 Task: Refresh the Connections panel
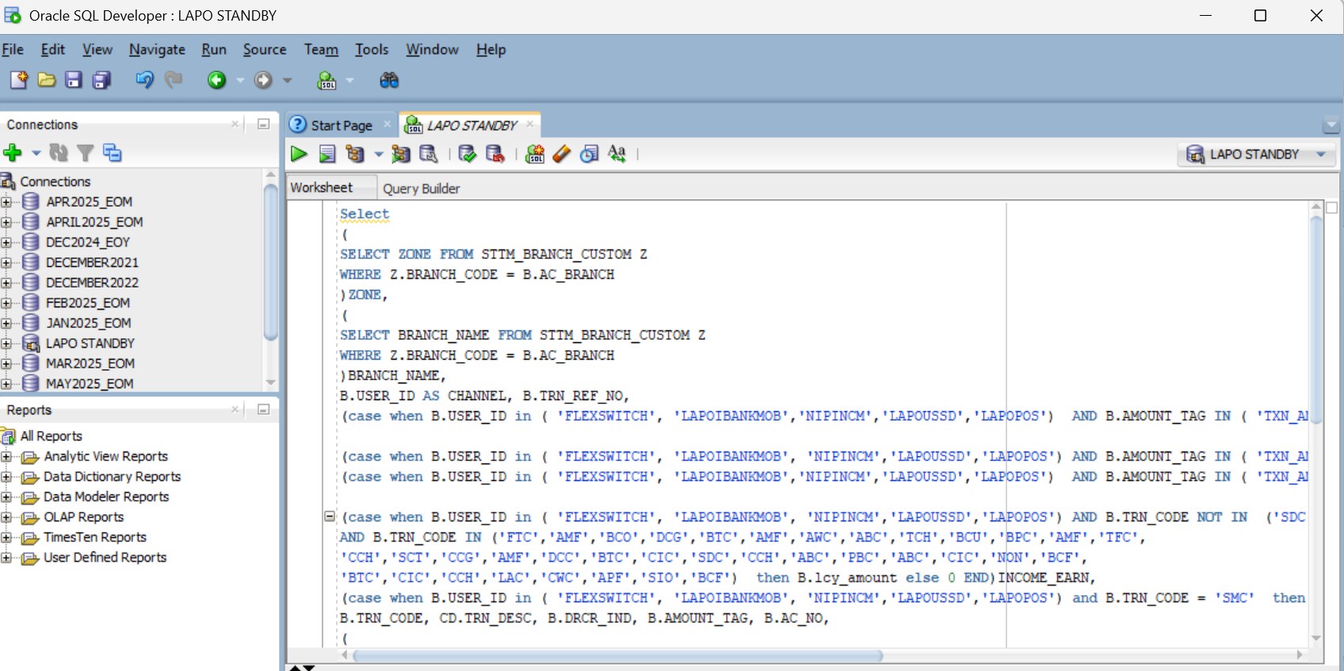coord(59,153)
